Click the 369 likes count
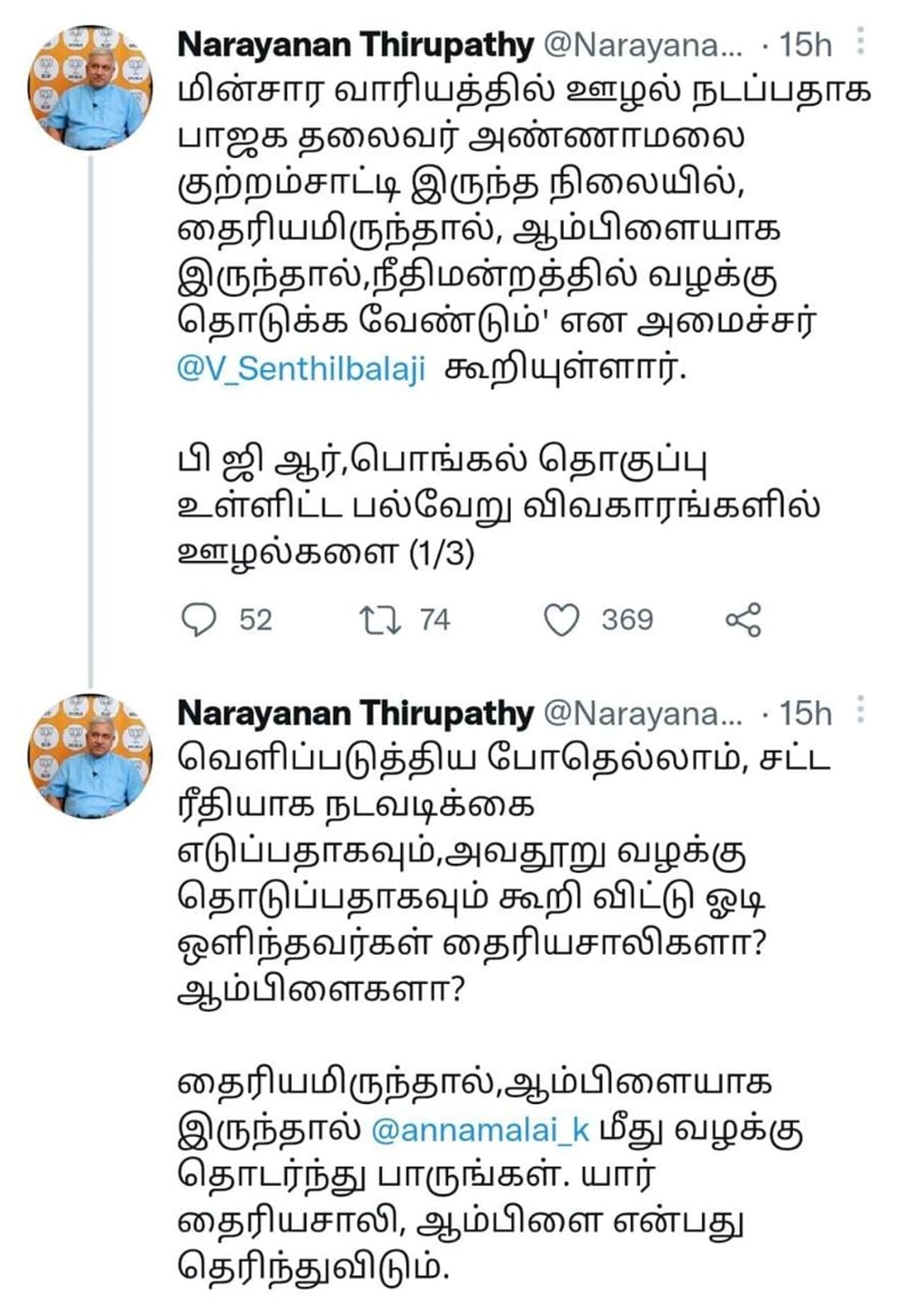Viewport: 907px width, 1306px height. click(x=627, y=620)
